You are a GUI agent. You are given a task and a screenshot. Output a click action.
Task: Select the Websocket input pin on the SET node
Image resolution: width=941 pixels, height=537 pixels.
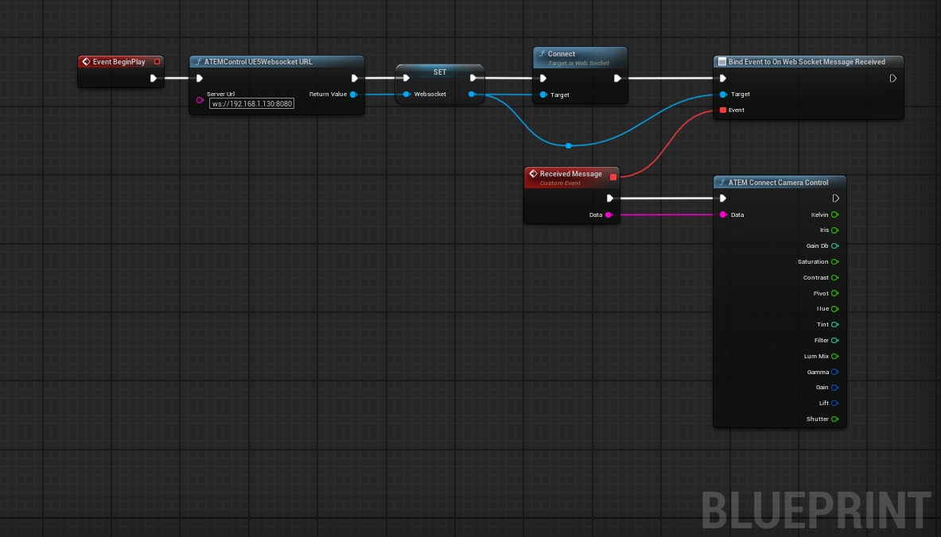coord(406,94)
